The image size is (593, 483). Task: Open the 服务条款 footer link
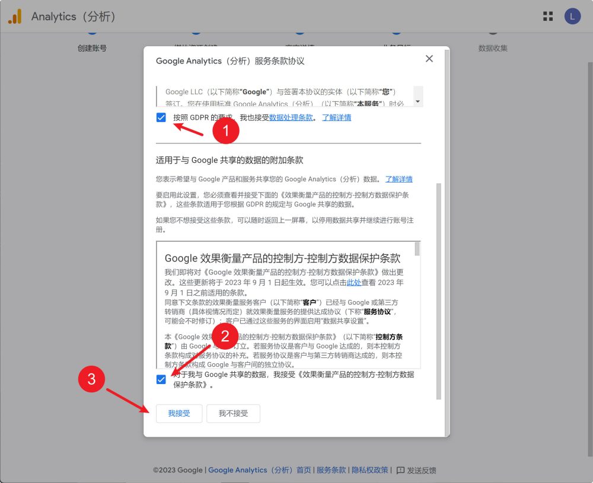coord(331,470)
